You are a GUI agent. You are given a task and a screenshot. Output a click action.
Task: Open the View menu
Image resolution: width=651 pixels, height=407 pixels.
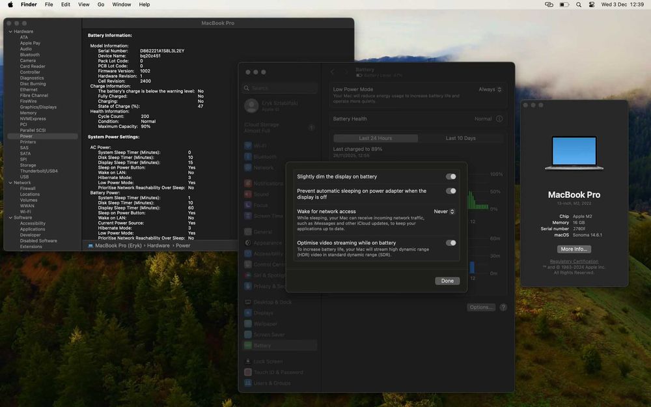(84, 5)
